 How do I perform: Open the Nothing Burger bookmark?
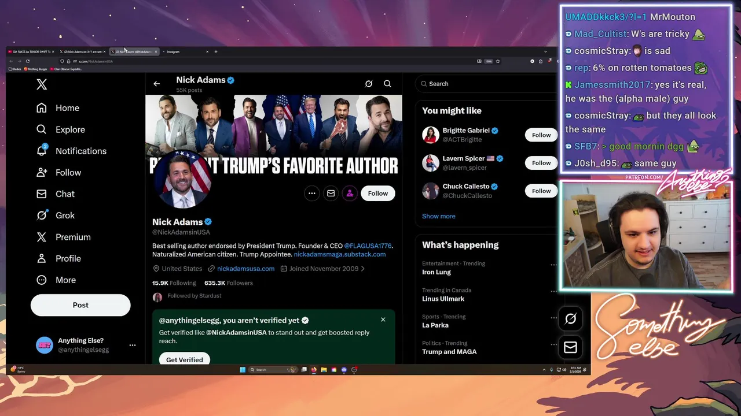[36, 69]
